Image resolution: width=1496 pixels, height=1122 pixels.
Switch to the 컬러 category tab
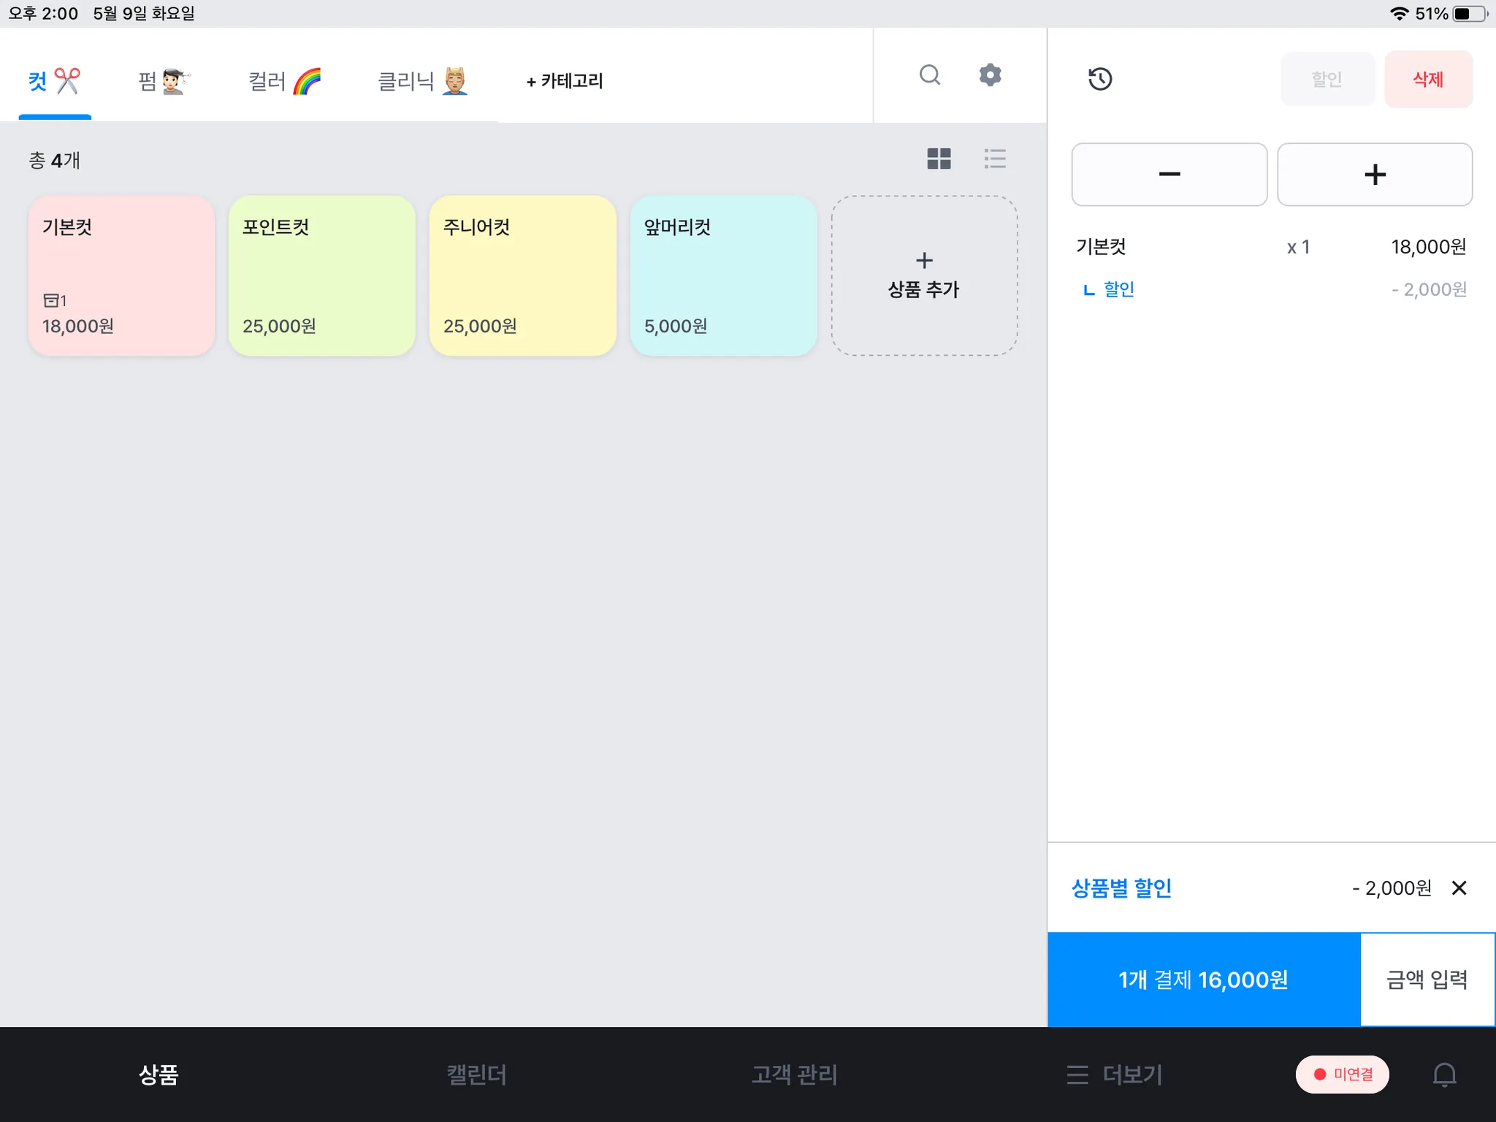tap(284, 81)
